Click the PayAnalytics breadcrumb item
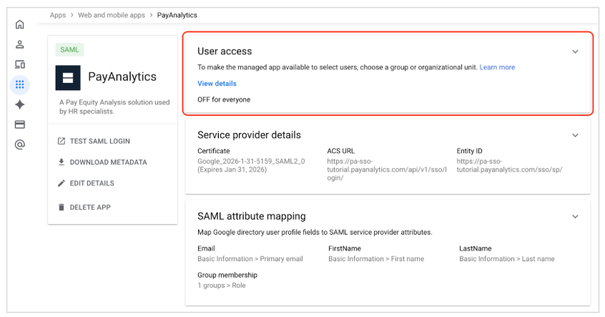This screenshot has height=317, width=605. click(177, 15)
